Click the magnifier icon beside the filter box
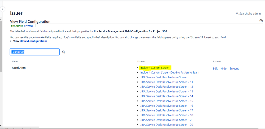This screenshot has width=265, height=129. click(64, 52)
